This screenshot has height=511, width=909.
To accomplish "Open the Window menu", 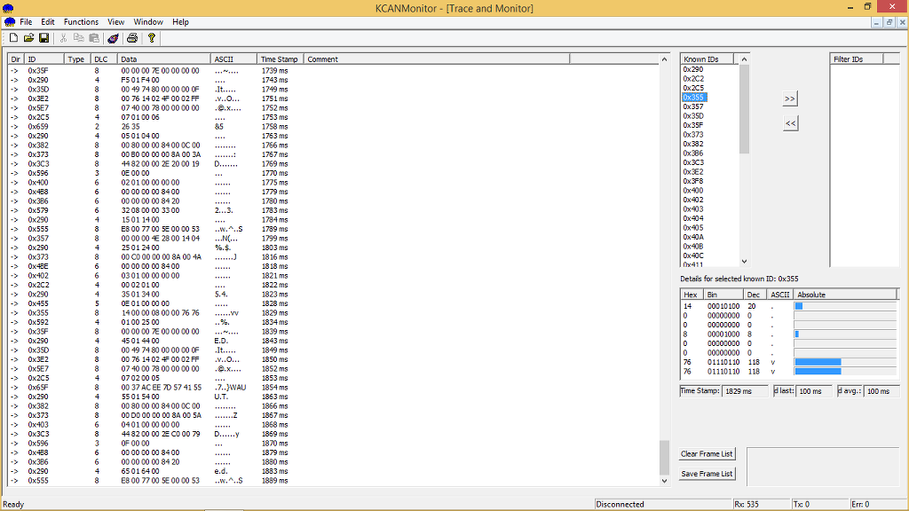I will tap(148, 22).
